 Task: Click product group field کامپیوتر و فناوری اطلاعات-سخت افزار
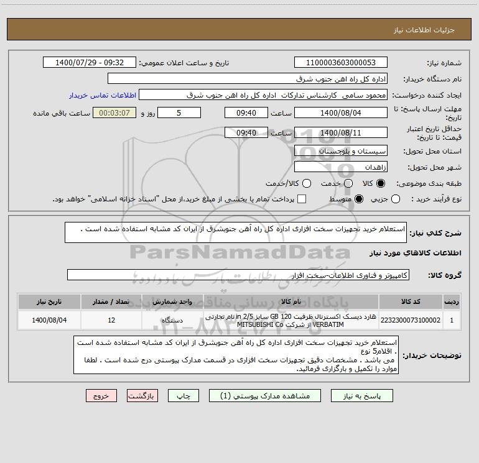pos(238,275)
